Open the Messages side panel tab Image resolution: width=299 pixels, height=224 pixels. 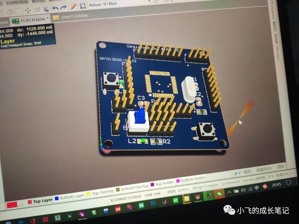click(x=278, y=53)
